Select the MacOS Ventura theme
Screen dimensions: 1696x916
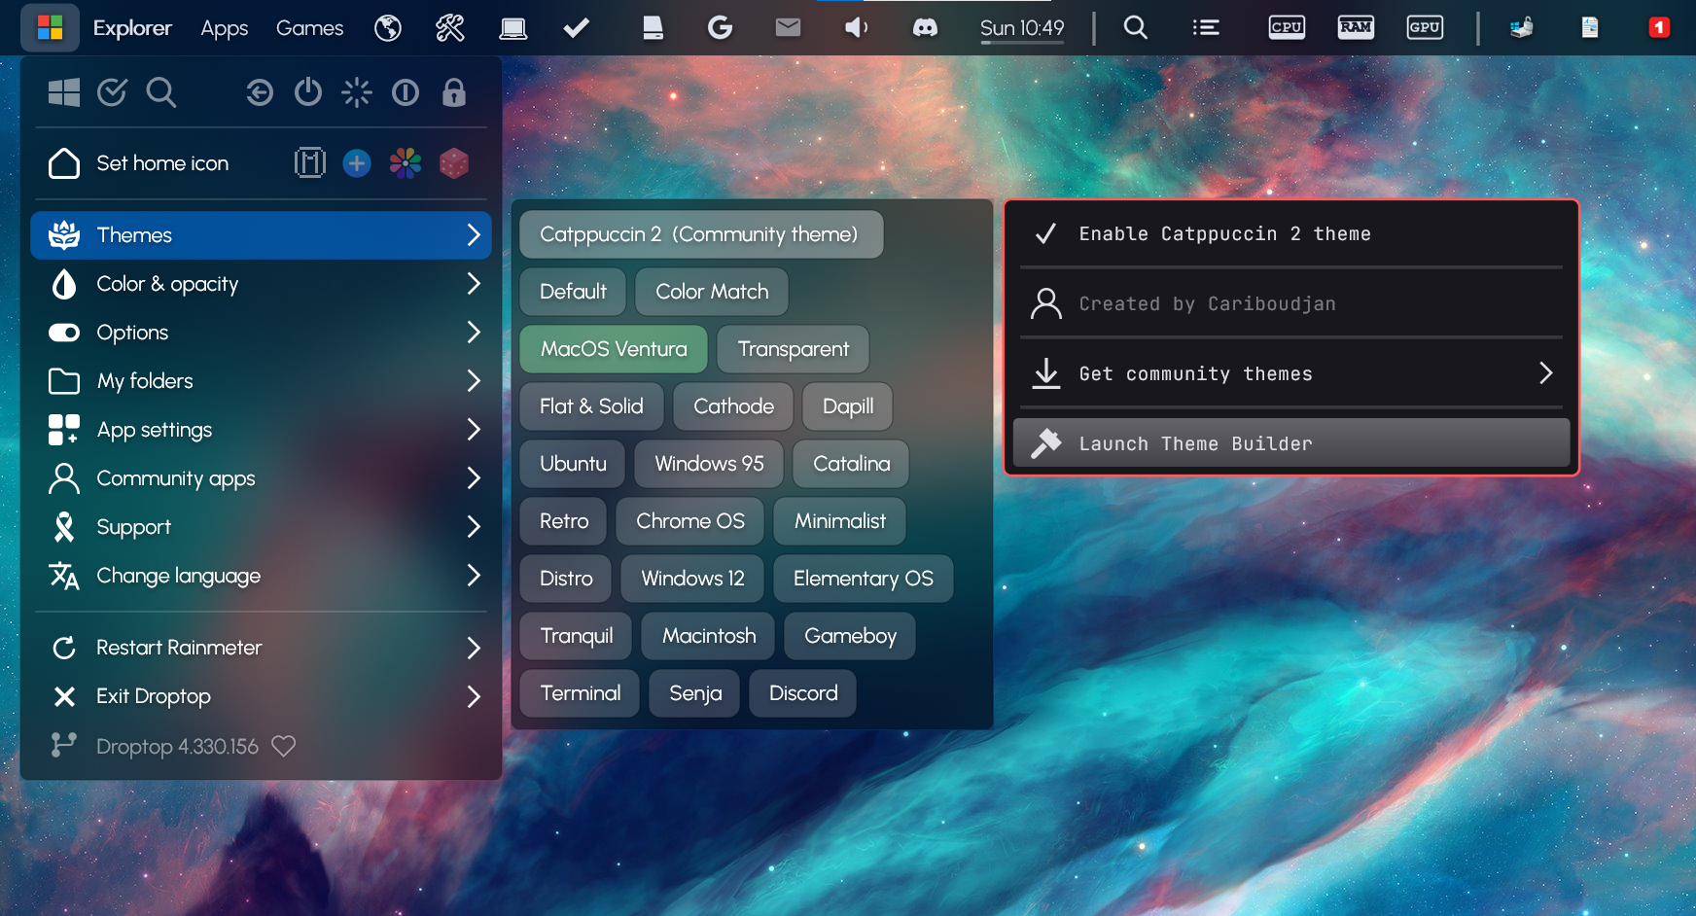click(x=613, y=349)
